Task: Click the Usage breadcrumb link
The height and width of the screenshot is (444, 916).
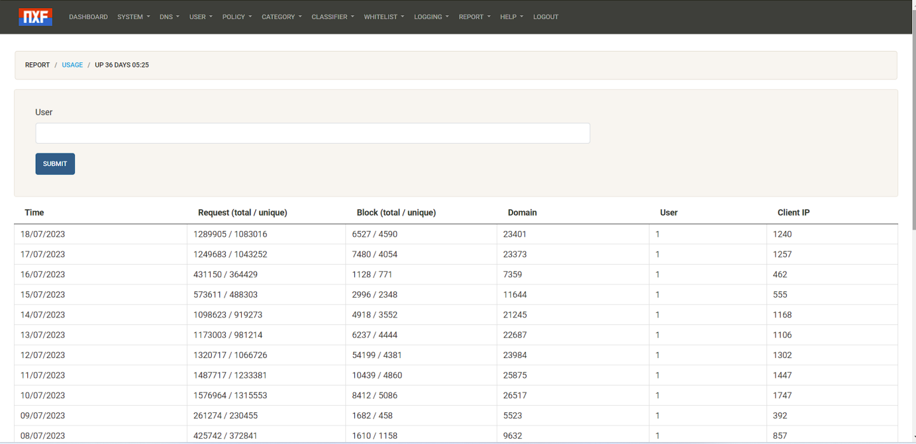Action: coord(73,65)
